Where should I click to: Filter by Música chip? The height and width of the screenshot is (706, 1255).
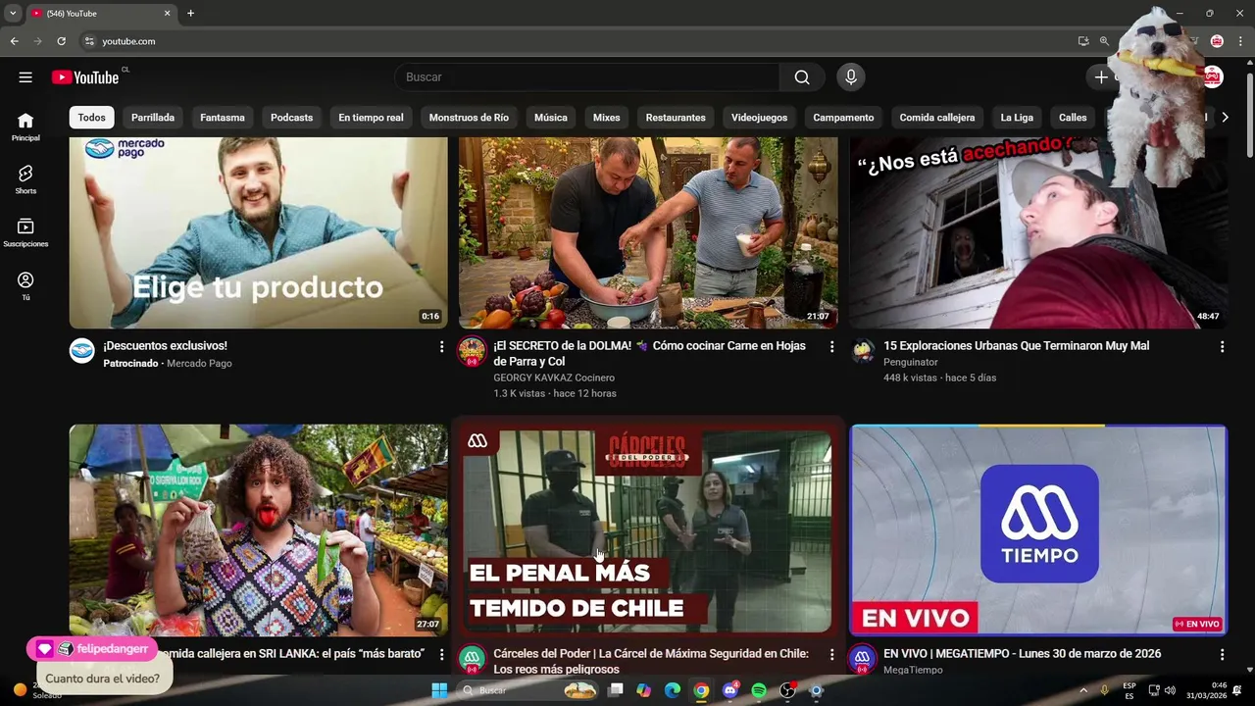pyautogui.click(x=550, y=118)
